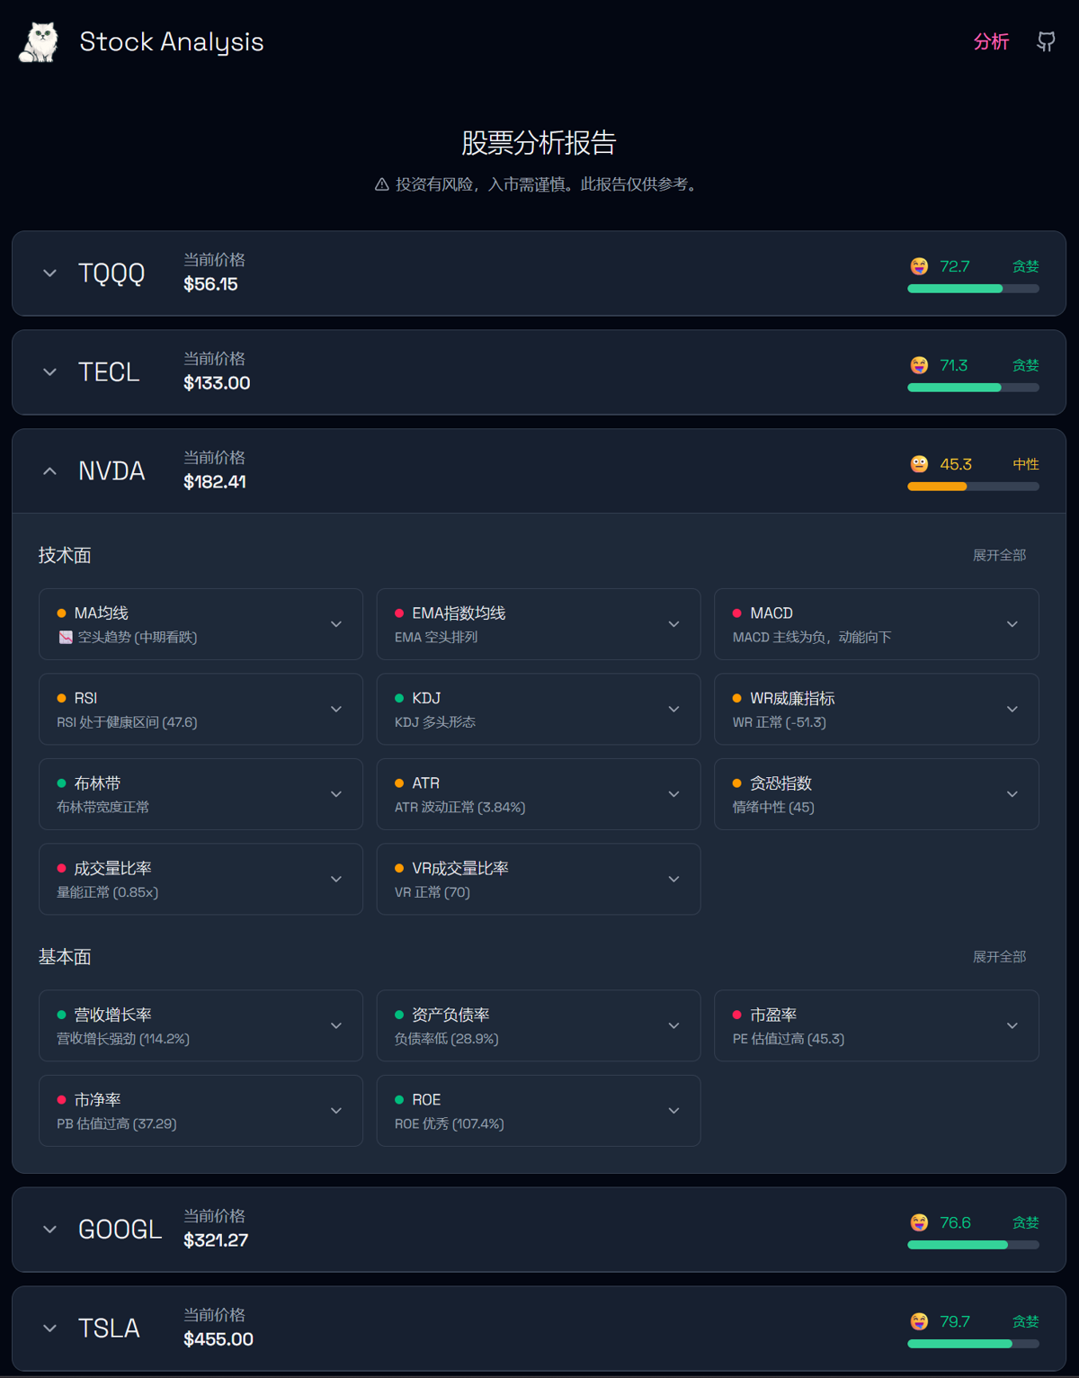Click the warning triangle icon in disclaimer
The width and height of the screenshot is (1079, 1378).
click(381, 184)
